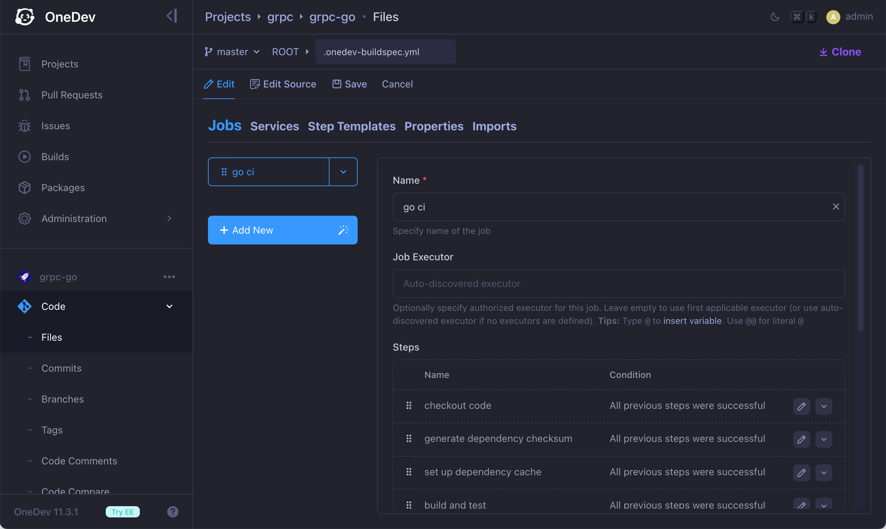Open options dropdown for checkout code step
886x529 pixels.
click(823, 406)
